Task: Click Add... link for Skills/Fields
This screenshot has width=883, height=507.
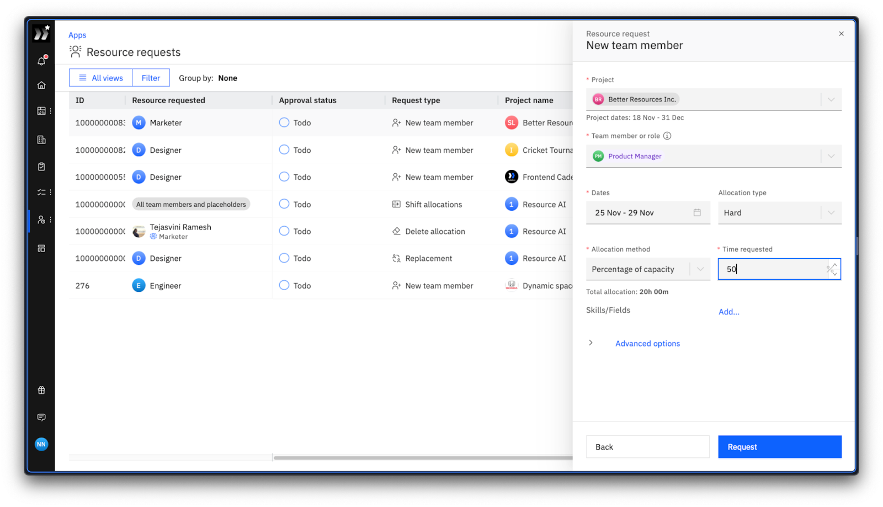Action: point(728,312)
